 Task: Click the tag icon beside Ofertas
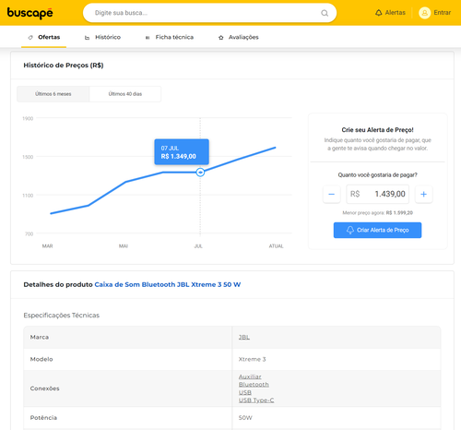point(30,38)
